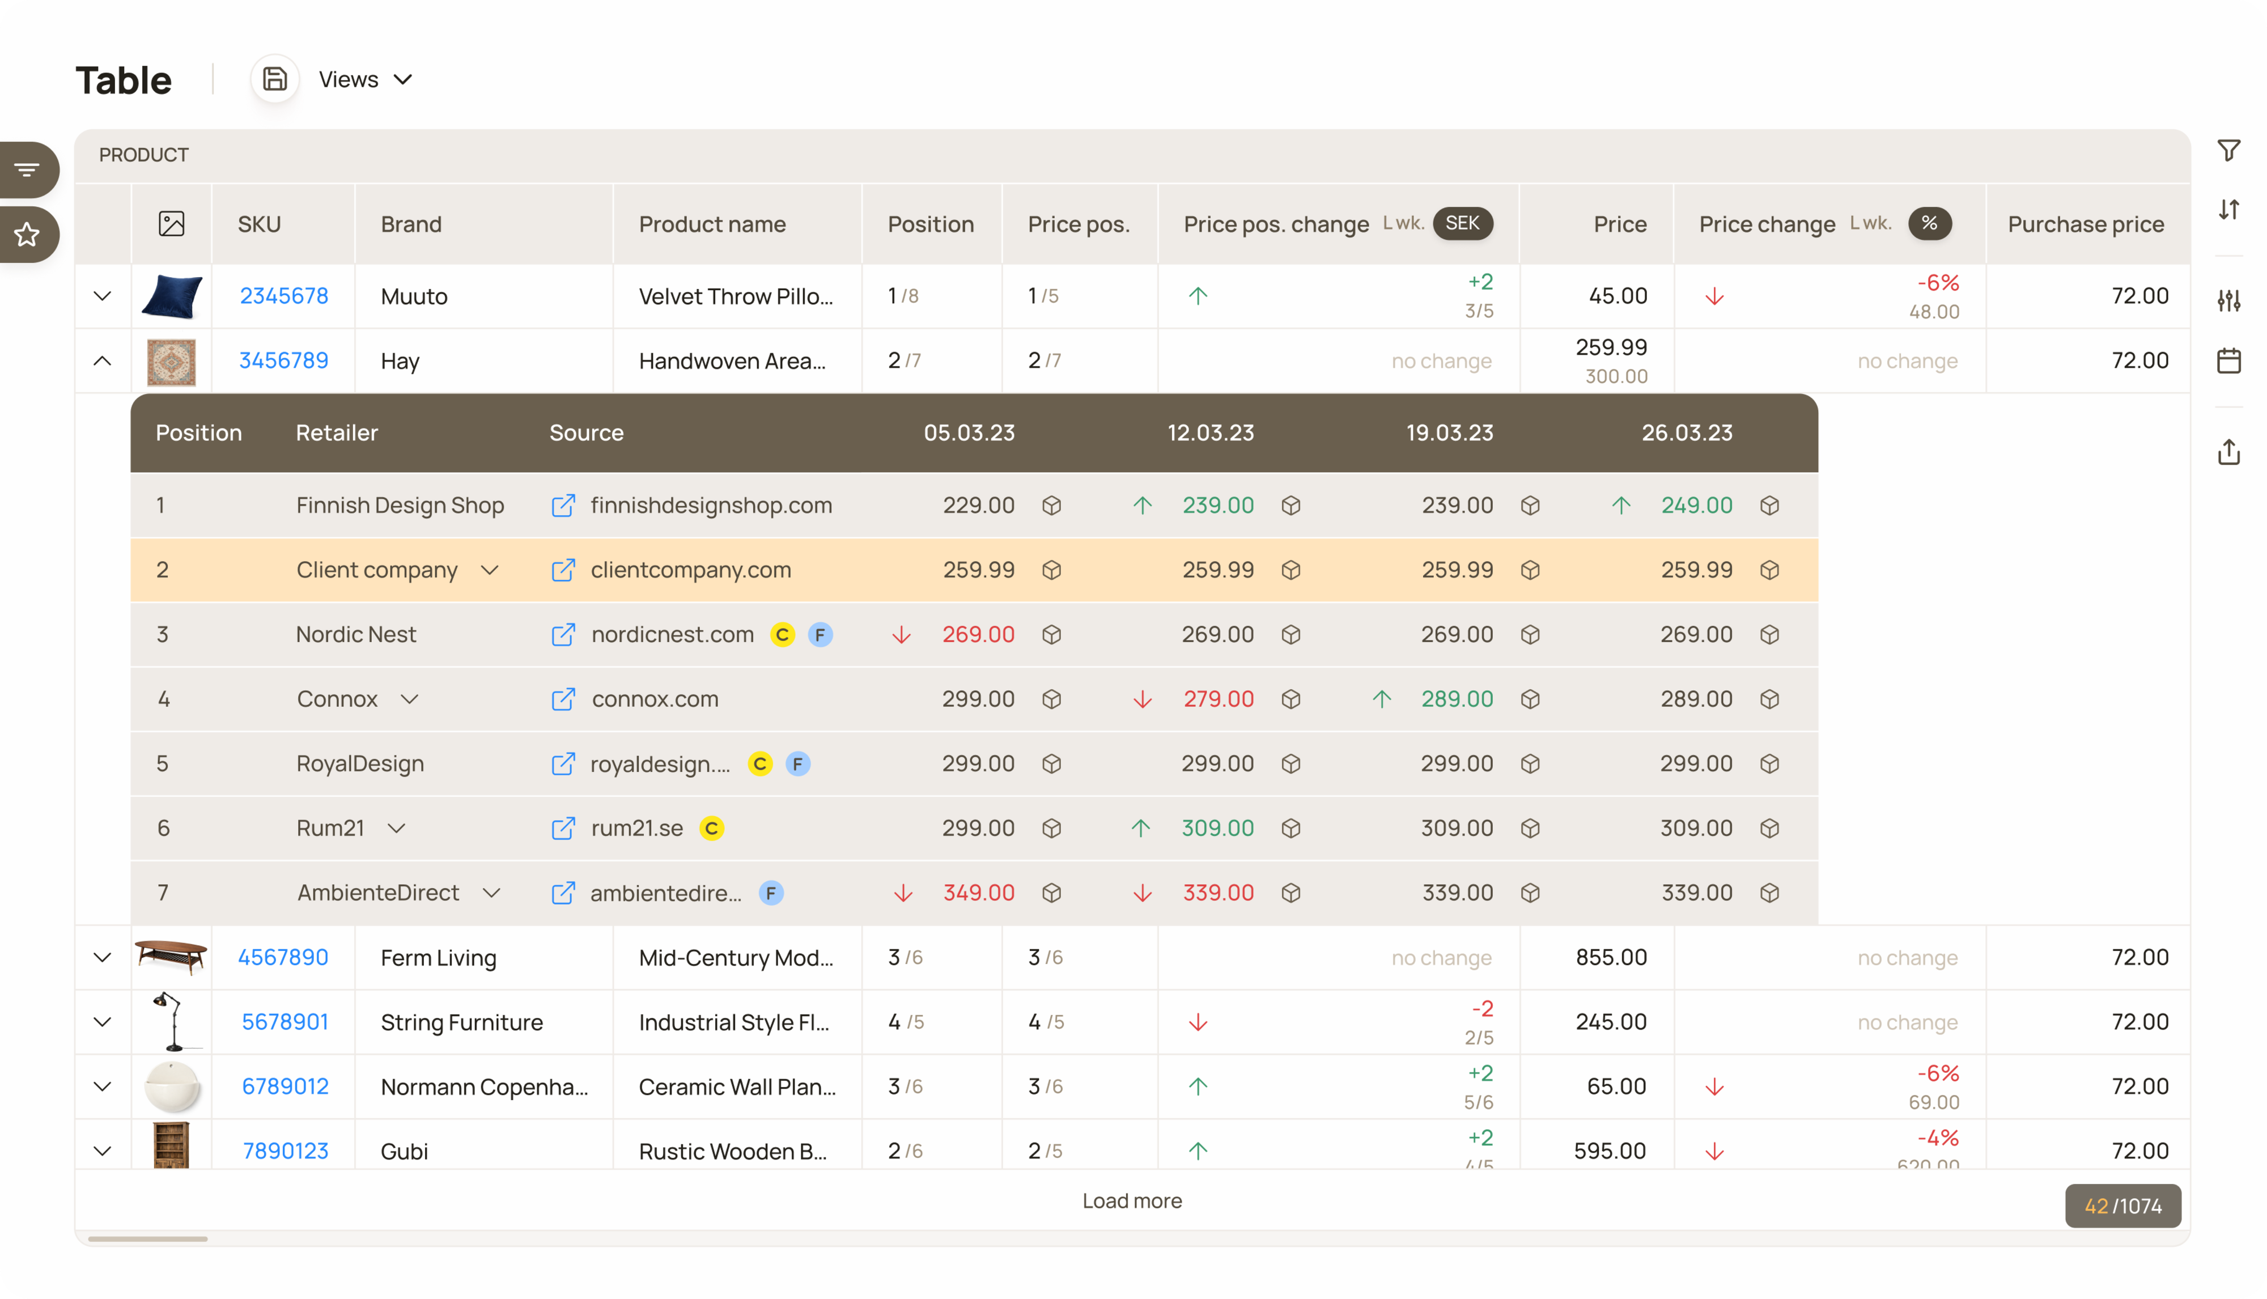Screen dimensions: 2267x1299
Task: Expand the Ferm Living row
Action: click(x=103, y=957)
